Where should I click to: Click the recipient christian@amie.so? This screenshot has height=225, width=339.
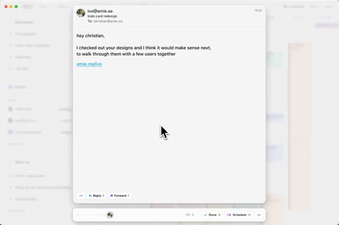pyautogui.click(x=108, y=21)
